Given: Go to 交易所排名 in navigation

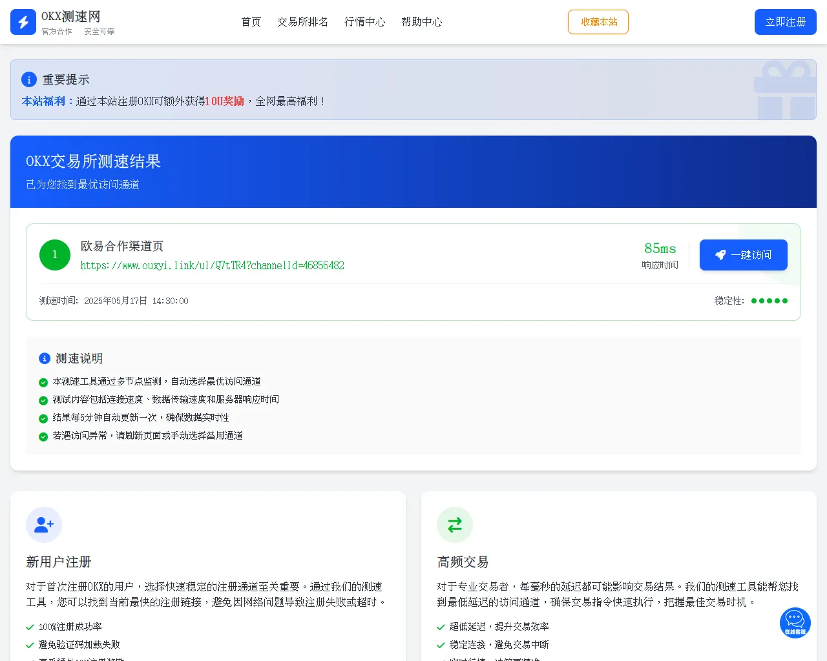Looking at the screenshot, I should point(303,22).
